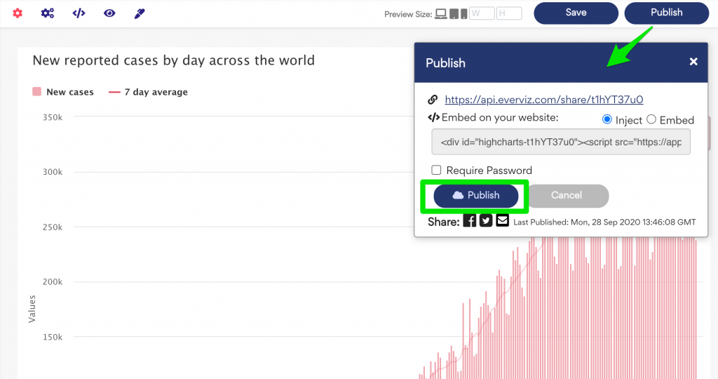
Task: Open the code editor icon
Action: click(79, 13)
